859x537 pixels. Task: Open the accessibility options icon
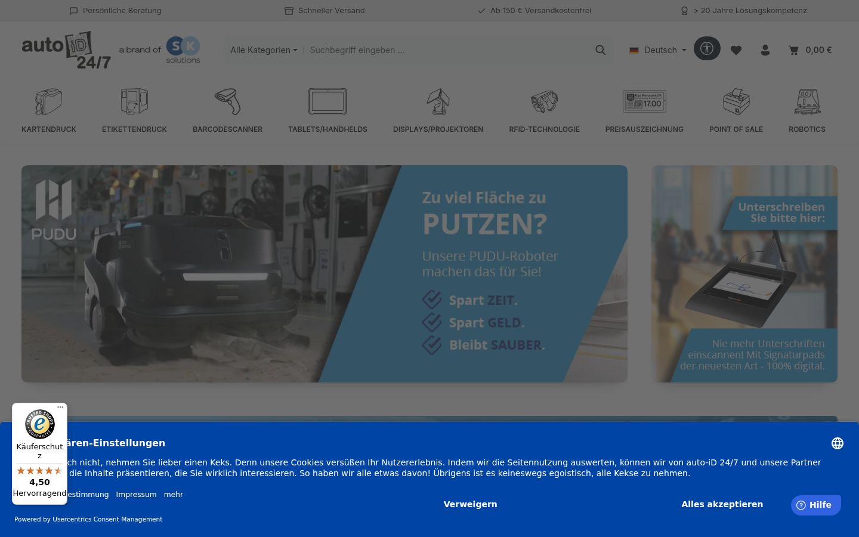pyautogui.click(x=707, y=48)
